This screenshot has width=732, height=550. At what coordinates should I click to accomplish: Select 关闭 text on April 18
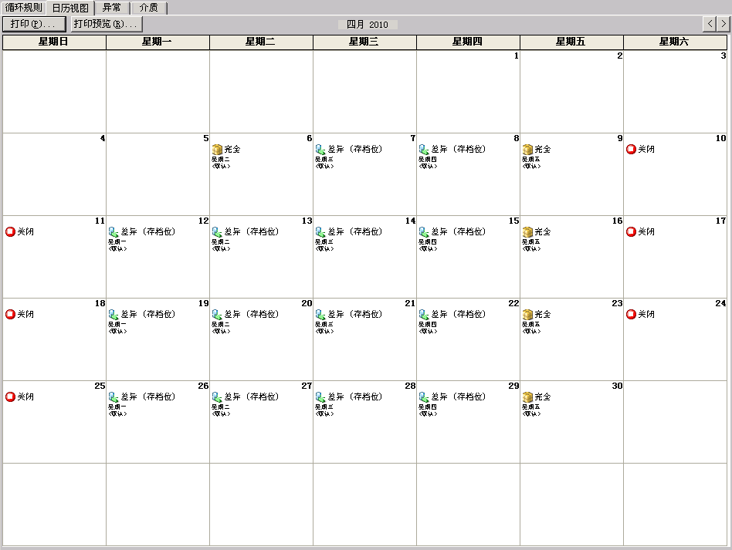click(x=25, y=315)
